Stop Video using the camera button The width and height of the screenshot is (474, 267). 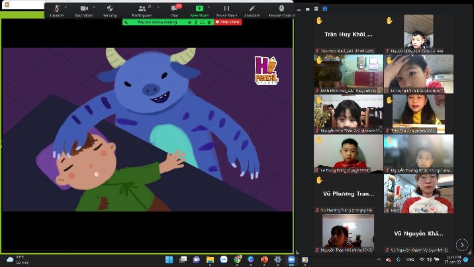[84, 10]
